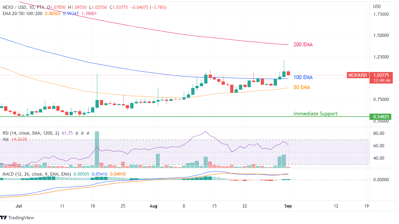Click the 18 date label on time axis
Image resolution: width=399 pixels, height=224 pixels.
point(93,206)
